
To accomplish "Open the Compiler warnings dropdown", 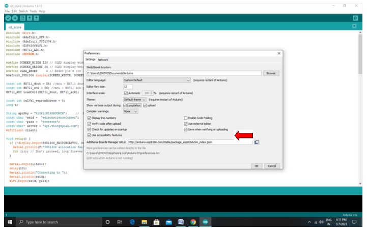I will (x=130, y=111).
